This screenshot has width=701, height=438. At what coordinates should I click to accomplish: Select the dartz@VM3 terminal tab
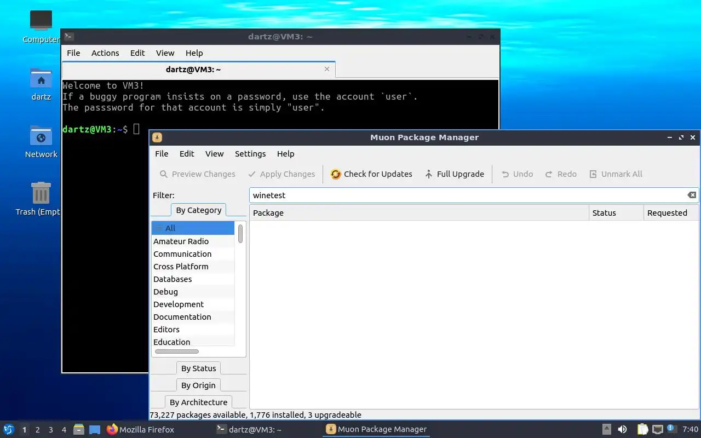tap(198, 70)
